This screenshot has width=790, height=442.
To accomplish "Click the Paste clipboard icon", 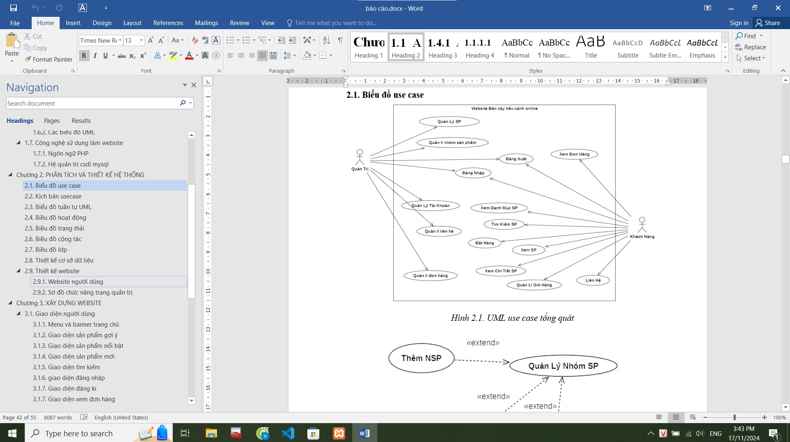I will click(x=12, y=41).
